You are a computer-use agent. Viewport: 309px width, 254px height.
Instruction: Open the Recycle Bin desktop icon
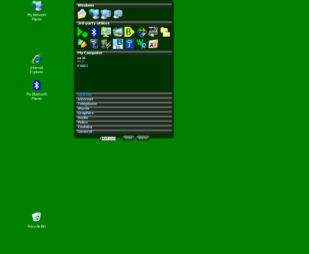click(x=37, y=220)
